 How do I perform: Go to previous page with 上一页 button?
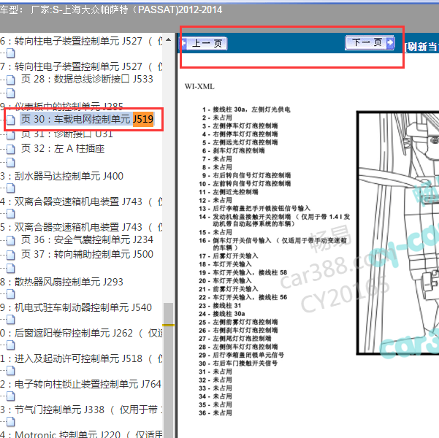(204, 43)
